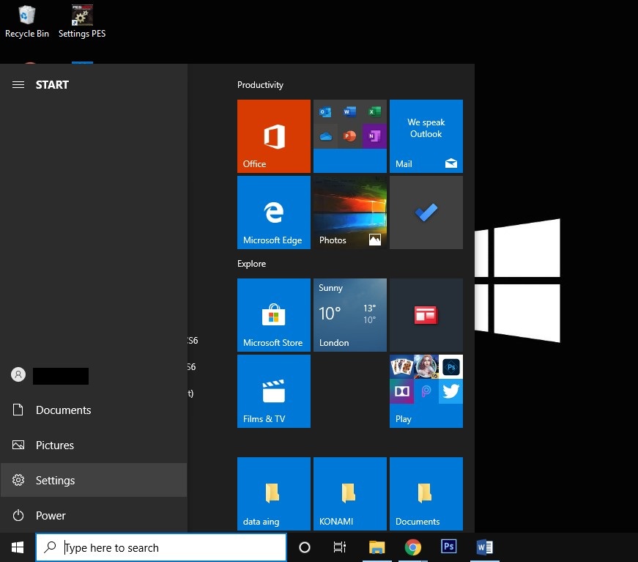
Task: Open Documents from the Start sidebar
Action: coord(63,410)
